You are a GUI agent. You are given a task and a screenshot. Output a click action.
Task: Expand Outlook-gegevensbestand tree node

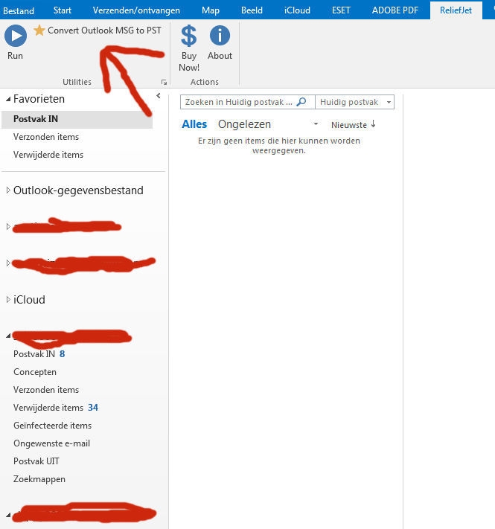(8, 190)
